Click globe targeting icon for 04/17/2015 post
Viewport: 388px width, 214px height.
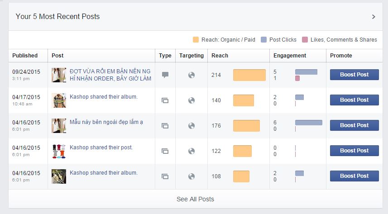[192, 100]
